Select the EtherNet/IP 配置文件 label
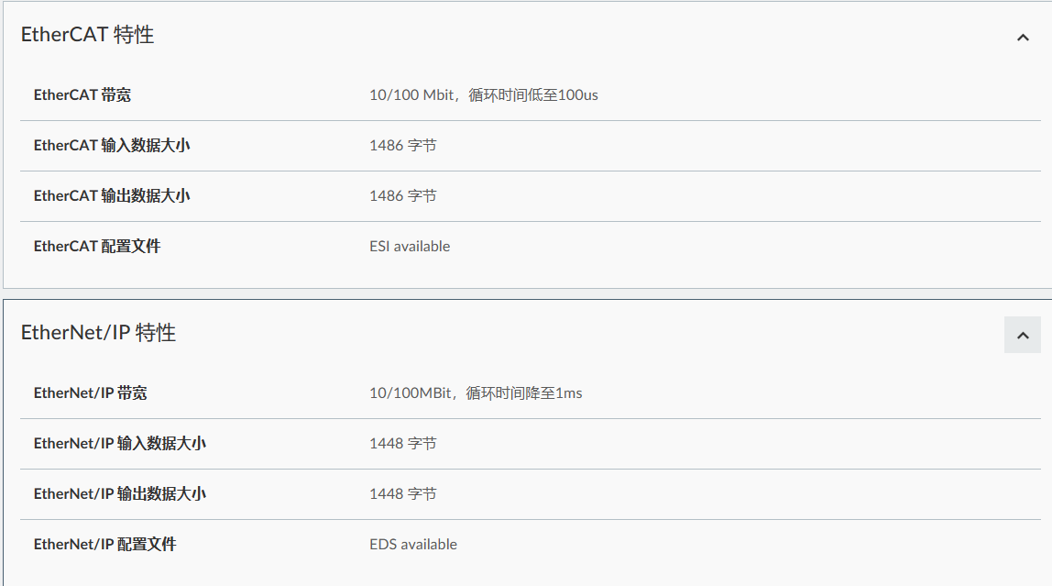Image resolution: width=1052 pixels, height=586 pixels. point(105,545)
